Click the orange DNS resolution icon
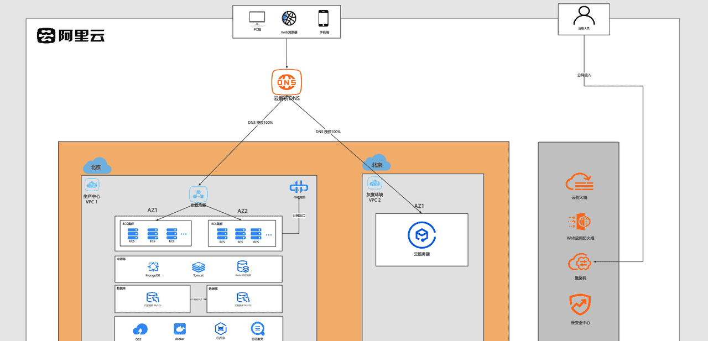Image resolution: width=708 pixels, height=341 pixels. (287, 82)
